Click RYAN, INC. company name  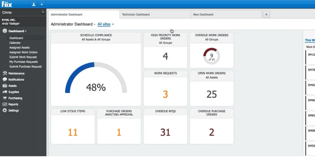pos(9,20)
